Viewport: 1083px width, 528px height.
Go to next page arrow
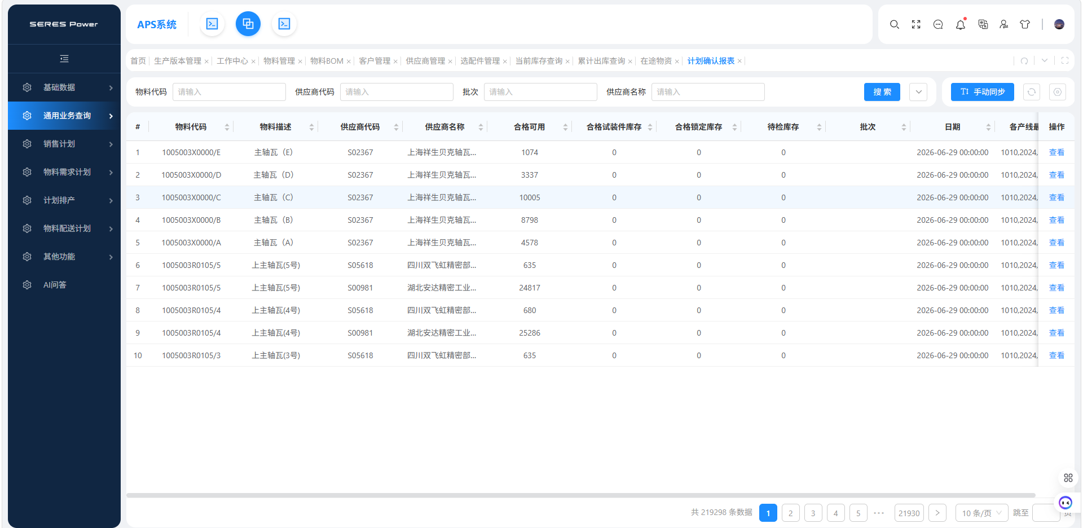coord(937,513)
